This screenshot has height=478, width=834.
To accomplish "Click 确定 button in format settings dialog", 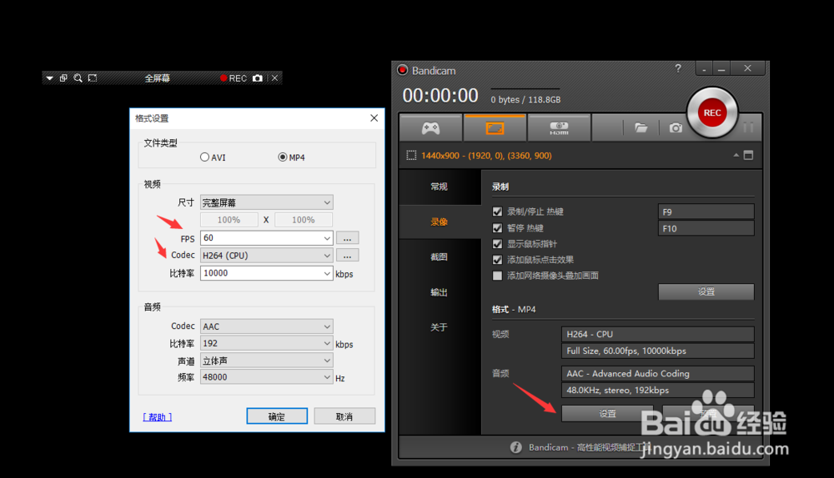I will point(277,416).
